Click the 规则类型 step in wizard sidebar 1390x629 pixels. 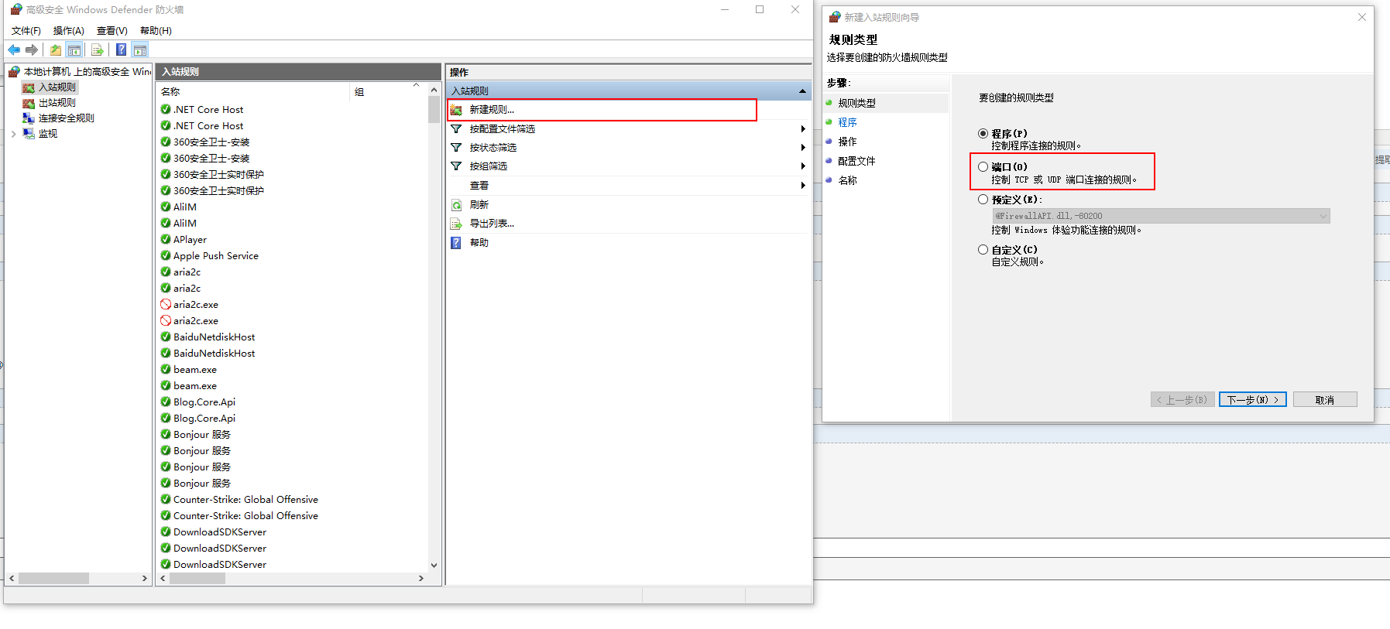tap(856, 103)
